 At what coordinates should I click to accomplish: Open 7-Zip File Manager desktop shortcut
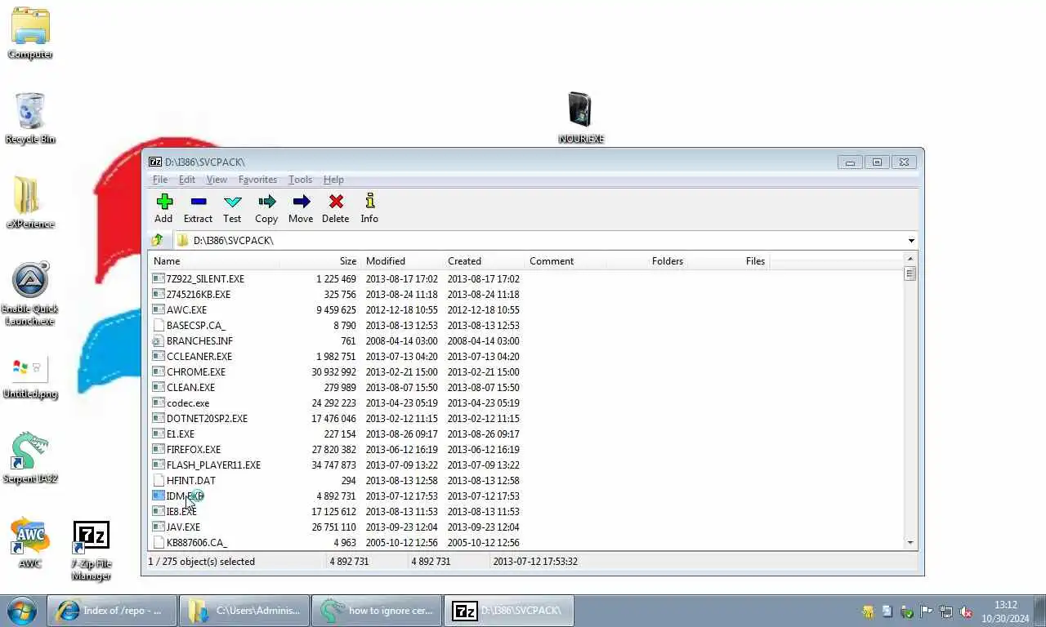click(91, 551)
